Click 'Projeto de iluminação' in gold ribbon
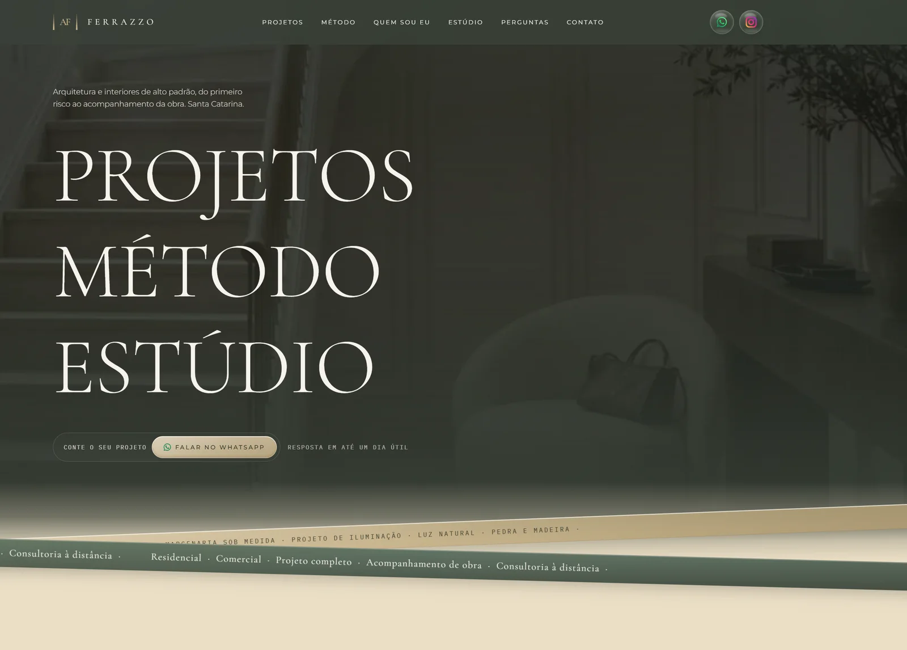Viewport: 907px width, 650px height. point(346,538)
